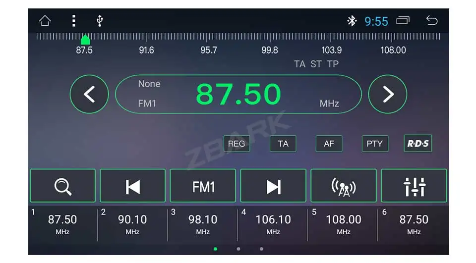Open the equalizer sliders icon
This screenshot has width=476, height=263.
414,186
